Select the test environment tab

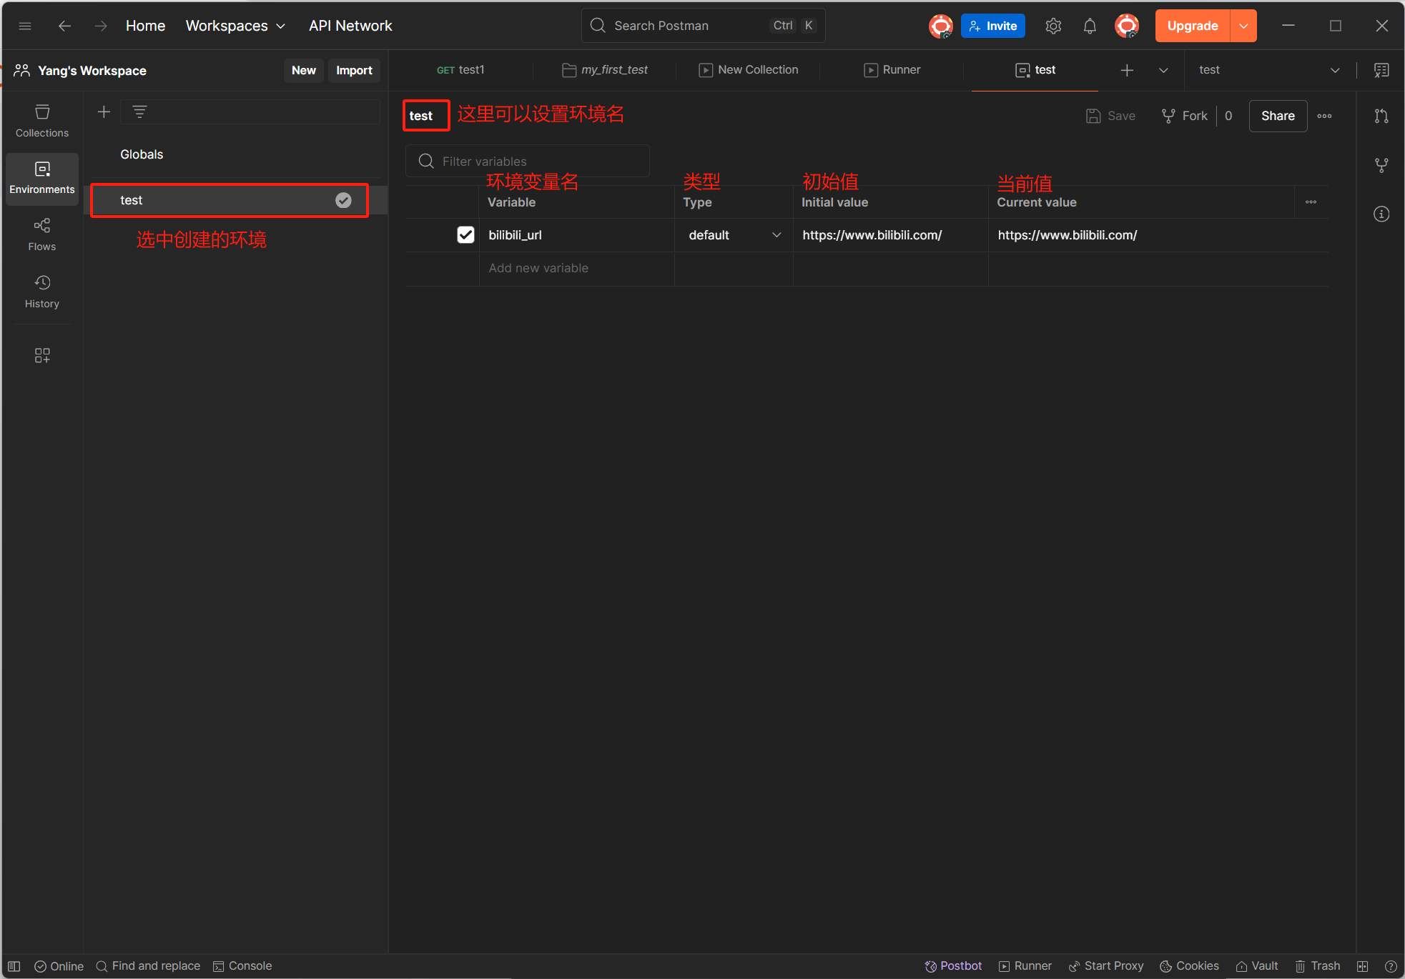tap(1035, 70)
